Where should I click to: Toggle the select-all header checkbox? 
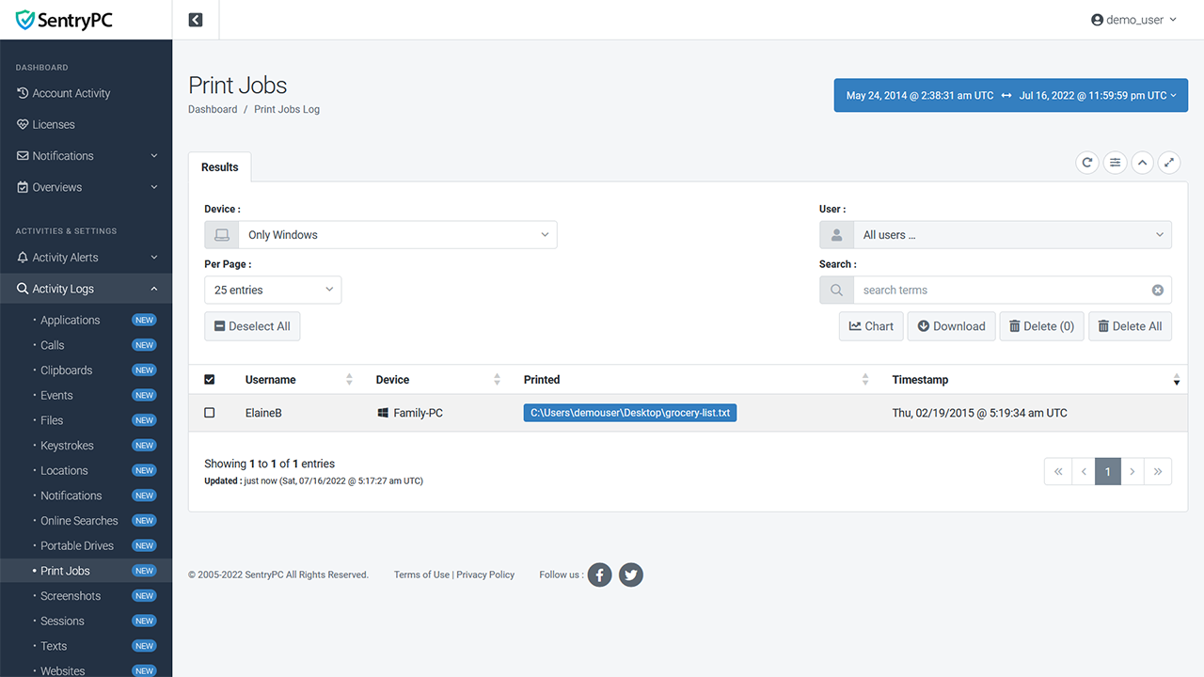[x=210, y=380]
